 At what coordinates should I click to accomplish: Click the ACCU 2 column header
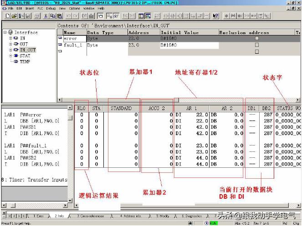click(x=156, y=108)
